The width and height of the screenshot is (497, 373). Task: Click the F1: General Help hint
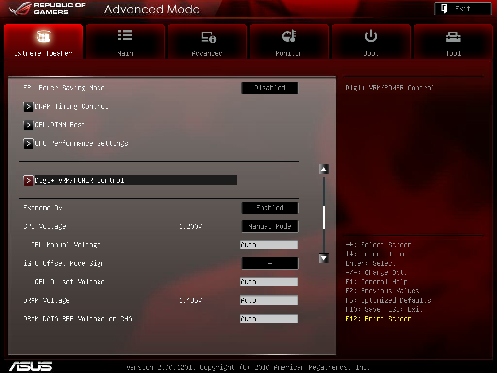pos(377,282)
